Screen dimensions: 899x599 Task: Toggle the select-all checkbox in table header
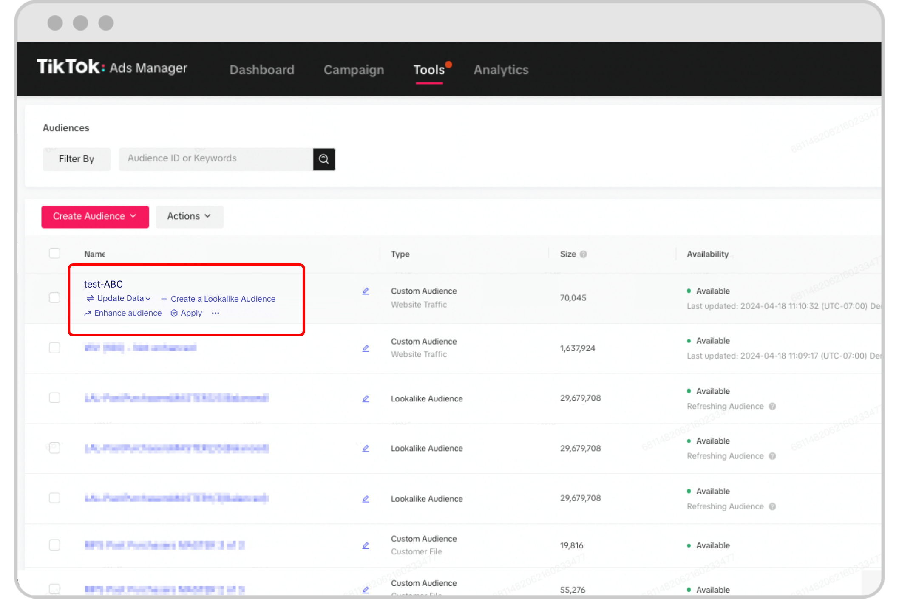54,253
